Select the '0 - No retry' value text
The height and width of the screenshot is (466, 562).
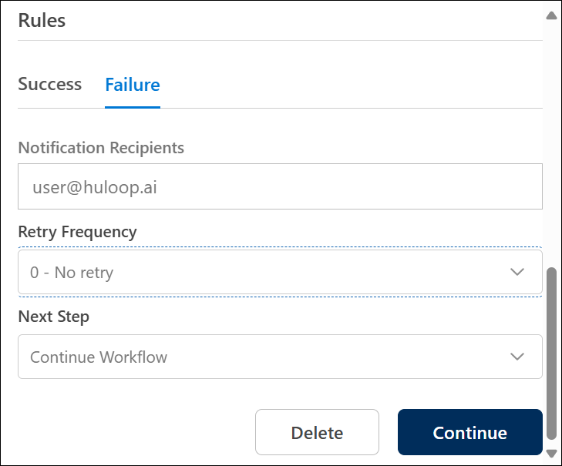tap(72, 273)
